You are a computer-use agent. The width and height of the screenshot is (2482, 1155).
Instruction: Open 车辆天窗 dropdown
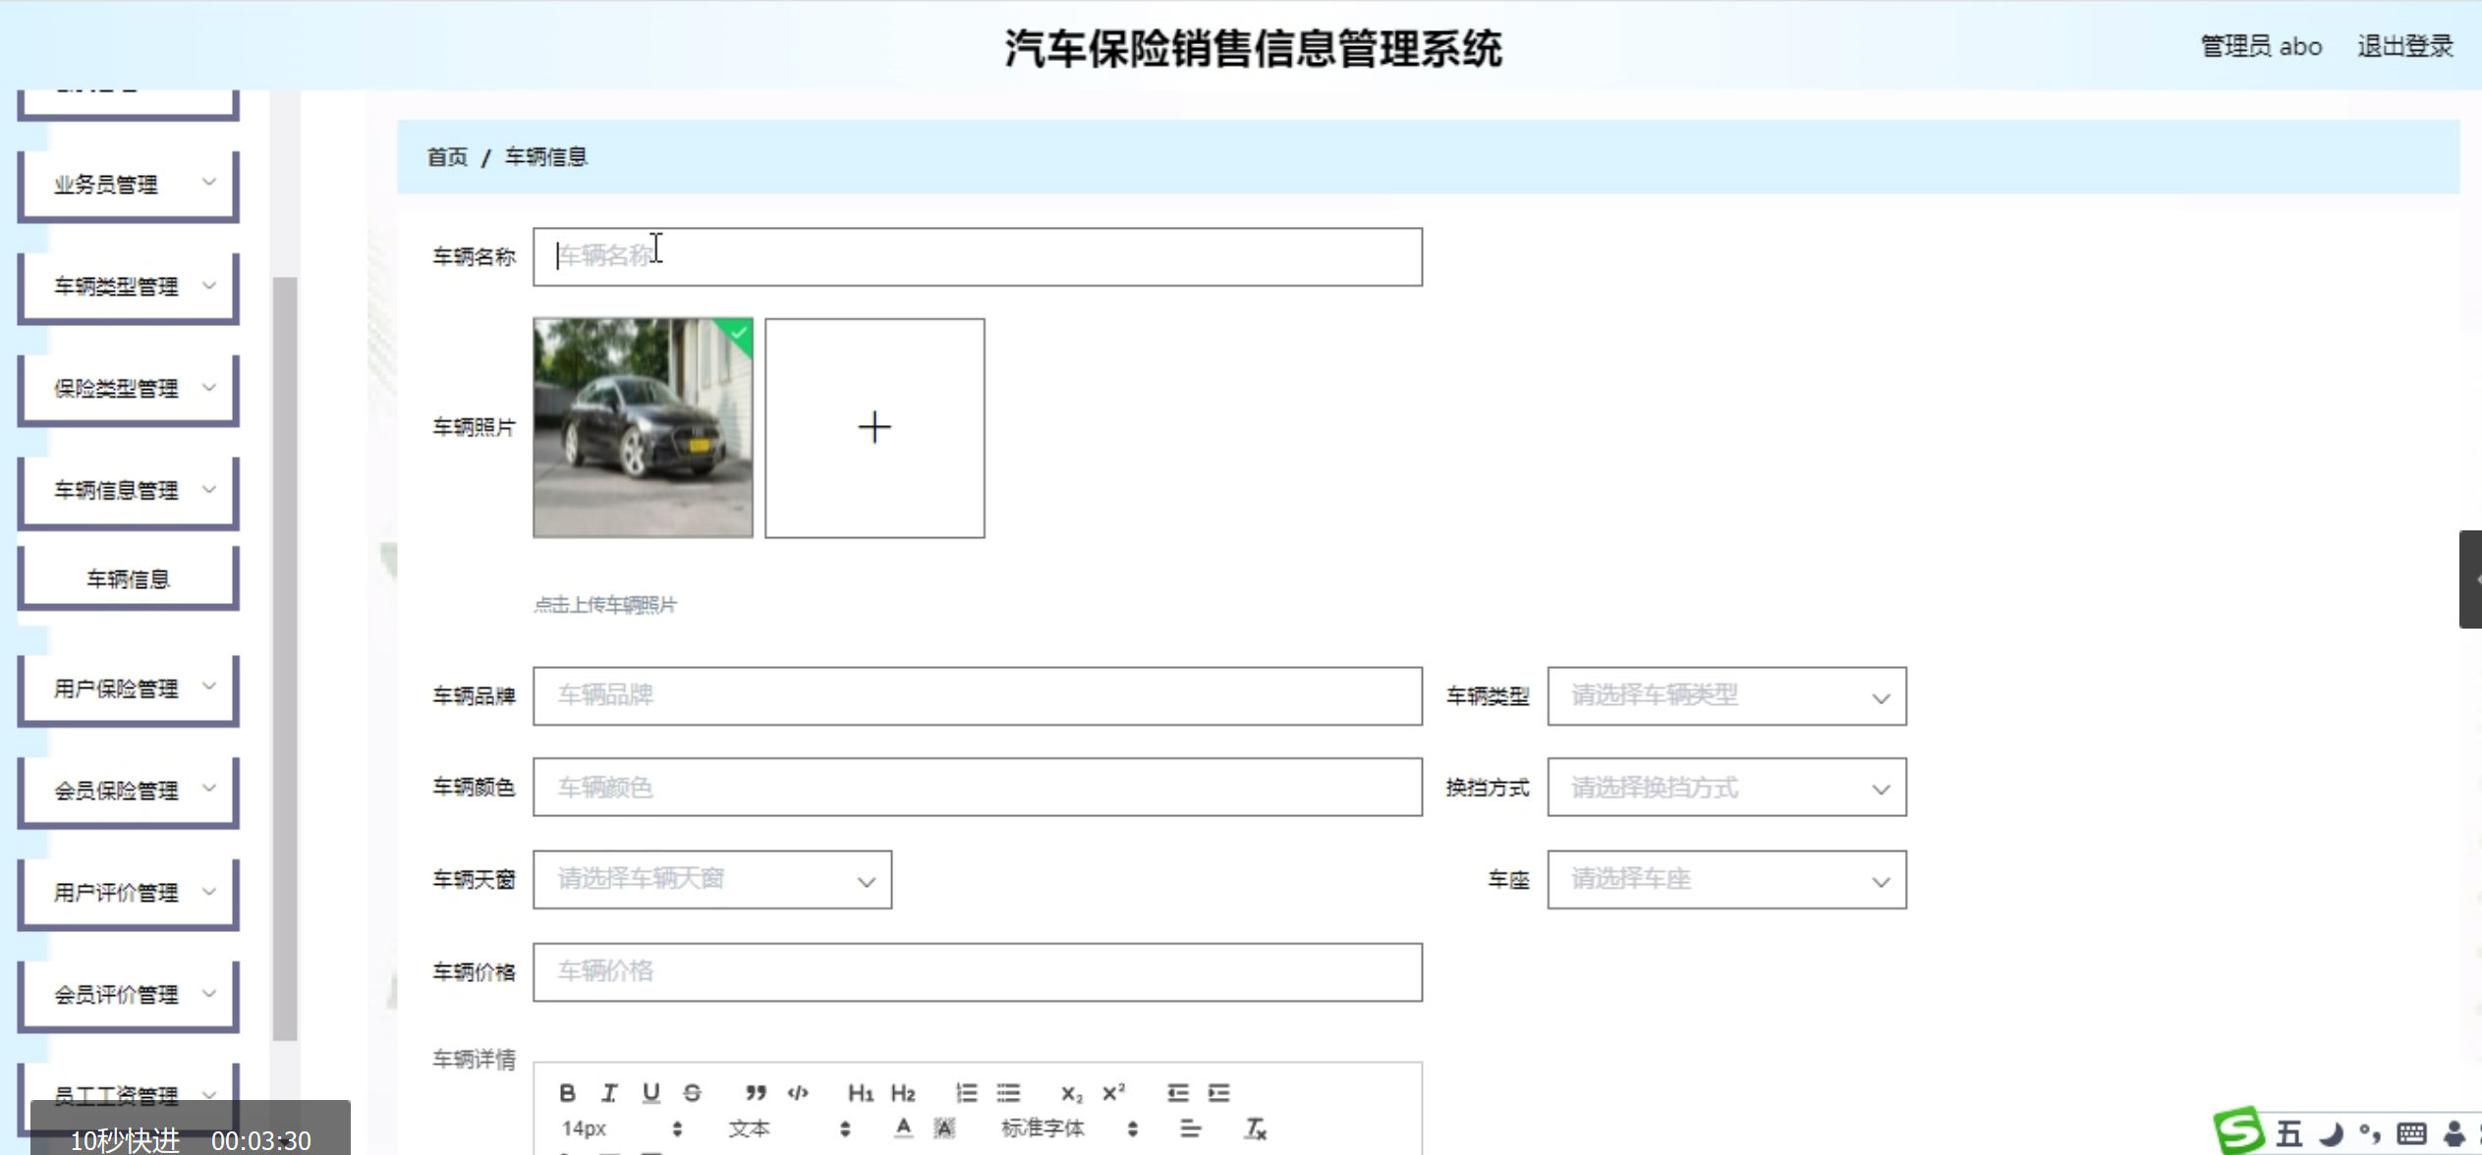pyautogui.click(x=711, y=880)
